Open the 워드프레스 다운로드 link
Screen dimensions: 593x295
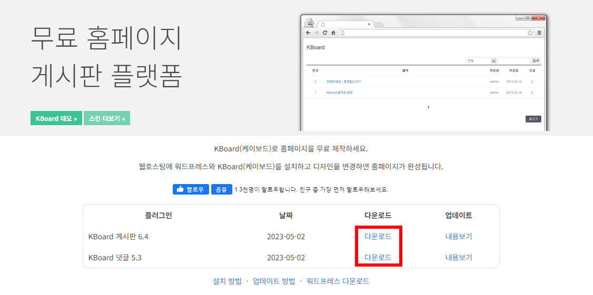338,281
